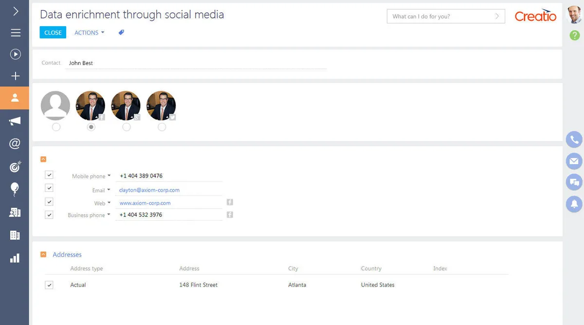Open the notifications bell icon
This screenshot has width=584, height=325.
pos(574,204)
